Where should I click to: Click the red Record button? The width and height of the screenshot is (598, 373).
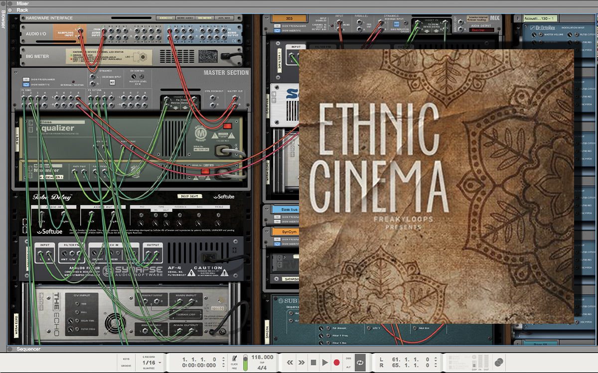click(336, 363)
